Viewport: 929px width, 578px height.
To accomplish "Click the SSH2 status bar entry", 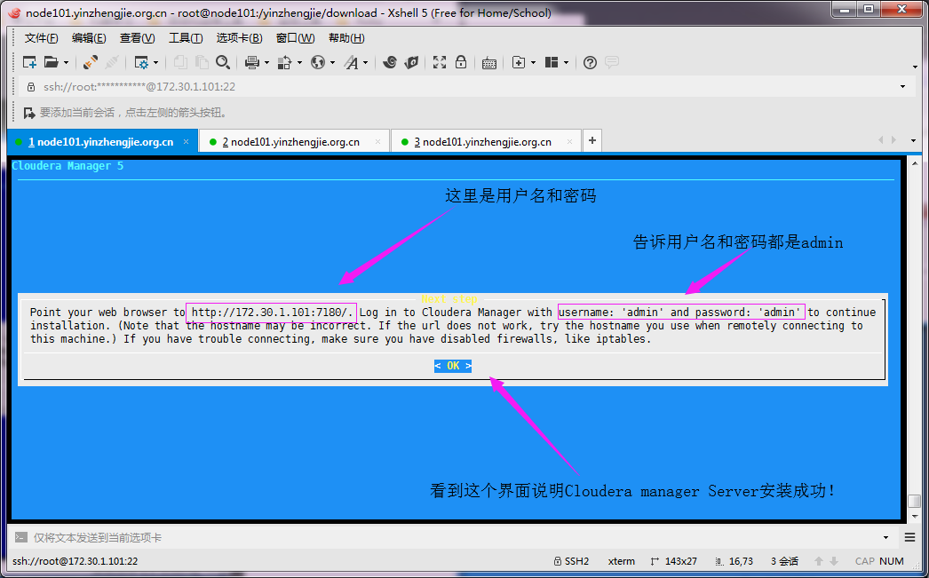I will click(572, 561).
